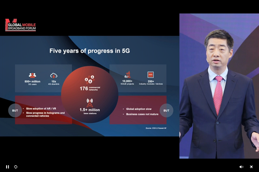Click the industrial icon above 10,000+ projects
Viewport: 259px width, 172px height.
[x=128, y=75]
